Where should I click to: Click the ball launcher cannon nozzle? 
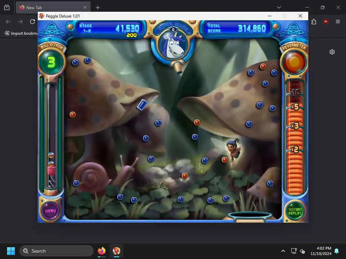pyautogui.click(x=178, y=67)
